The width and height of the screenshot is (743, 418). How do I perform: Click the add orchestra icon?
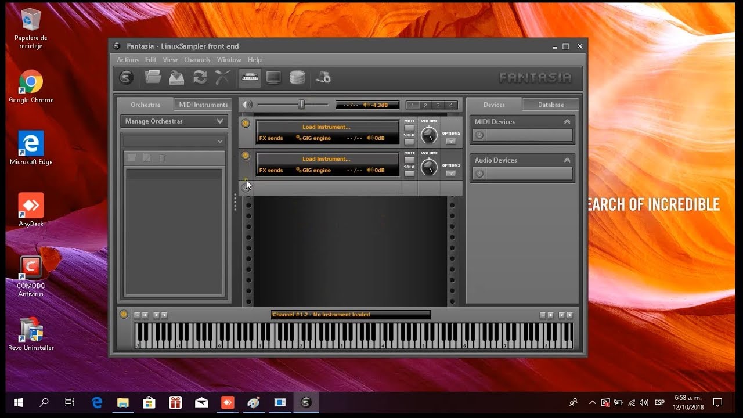[x=132, y=158]
